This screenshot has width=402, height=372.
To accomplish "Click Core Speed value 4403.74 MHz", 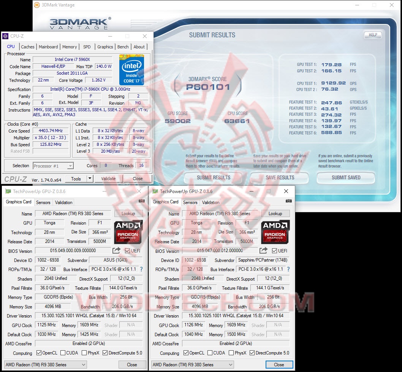I will point(51,131).
